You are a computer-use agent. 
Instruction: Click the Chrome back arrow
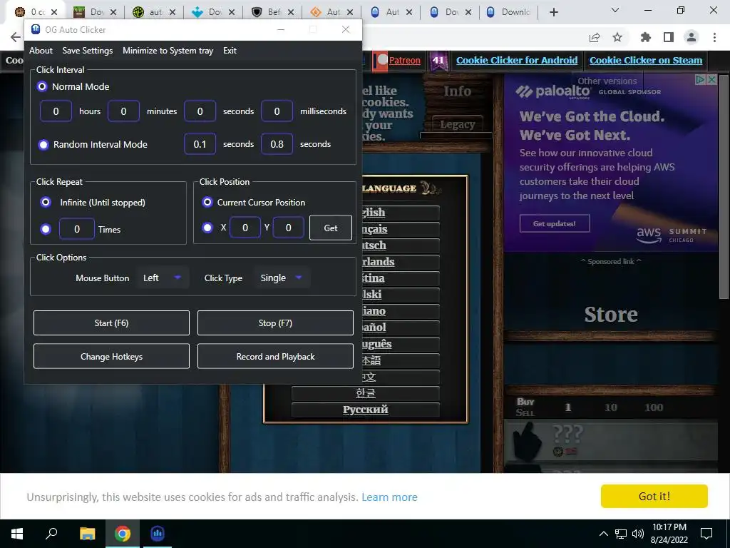16,37
